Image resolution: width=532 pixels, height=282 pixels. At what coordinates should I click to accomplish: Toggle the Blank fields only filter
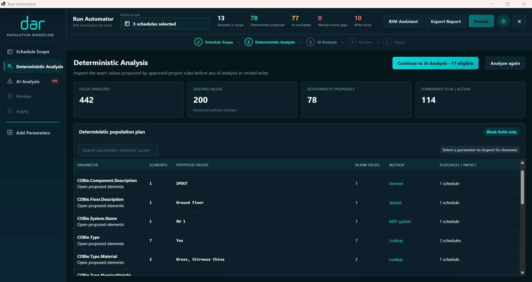(x=502, y=132)
